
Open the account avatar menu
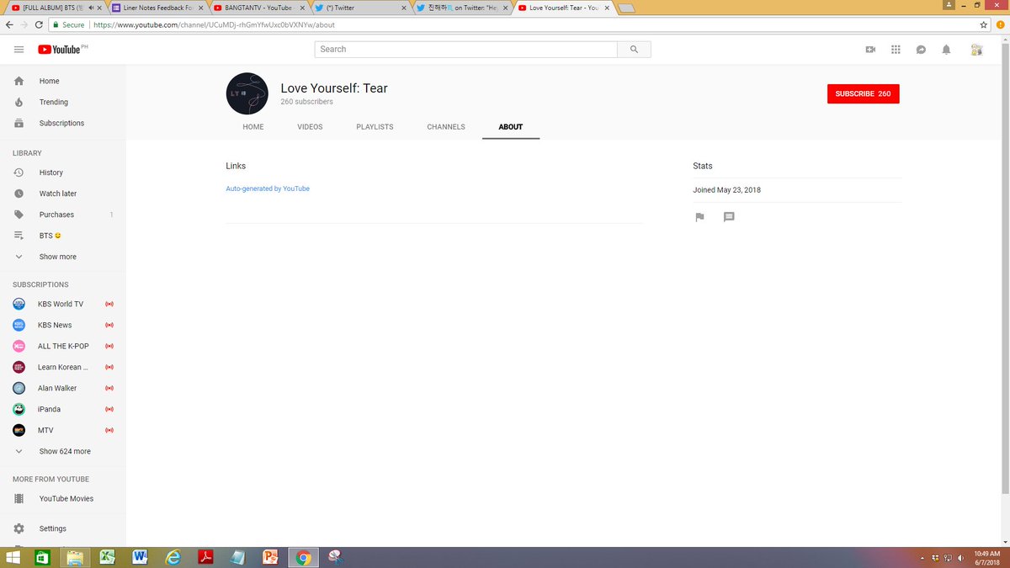coord(976,50)
